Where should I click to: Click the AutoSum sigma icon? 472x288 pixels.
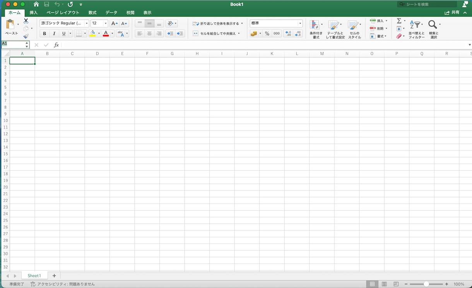(x=399, y=21)
